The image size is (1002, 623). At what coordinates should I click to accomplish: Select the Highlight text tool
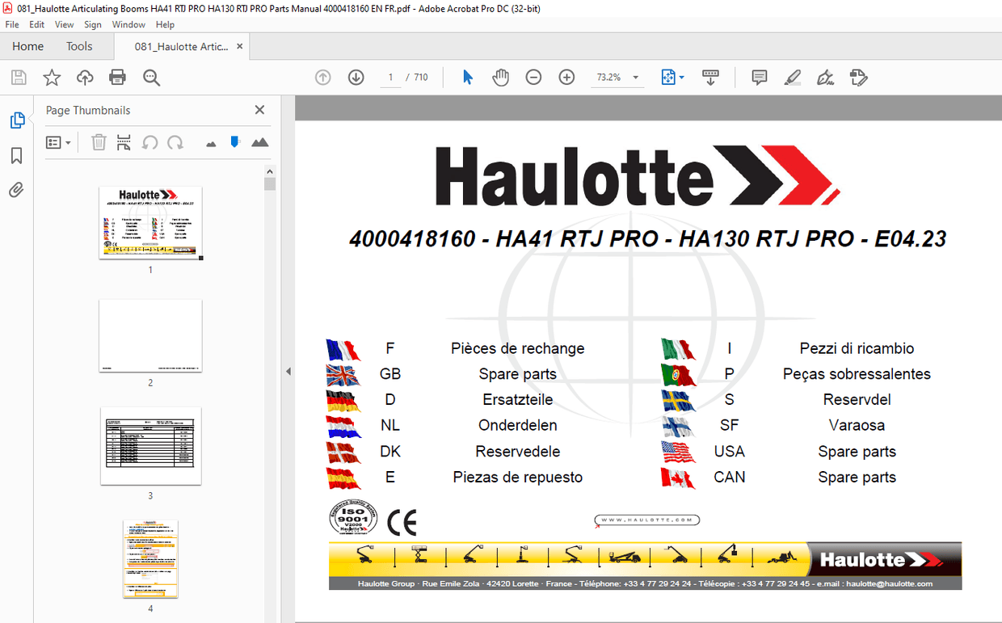pyautogui.click(x=792, y=77)
